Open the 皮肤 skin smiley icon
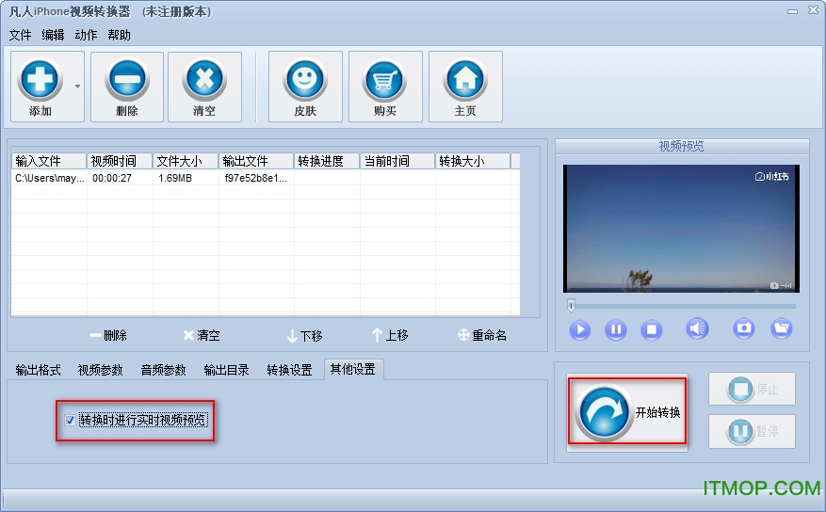The height and width of the screenshot is (512, 826). click(x=305, y=80)
